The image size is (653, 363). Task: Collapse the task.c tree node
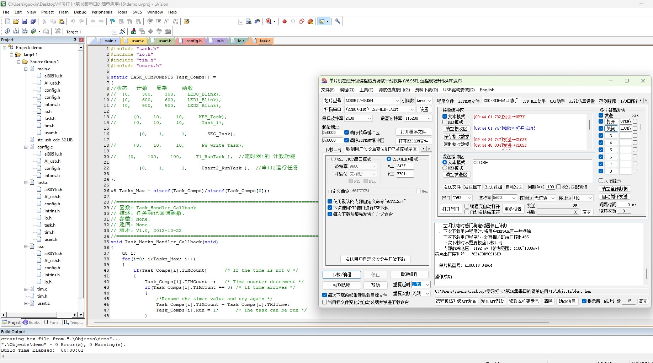click(26, 183)
